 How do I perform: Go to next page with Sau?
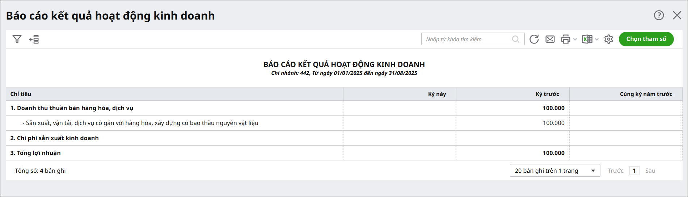[650, 171]
